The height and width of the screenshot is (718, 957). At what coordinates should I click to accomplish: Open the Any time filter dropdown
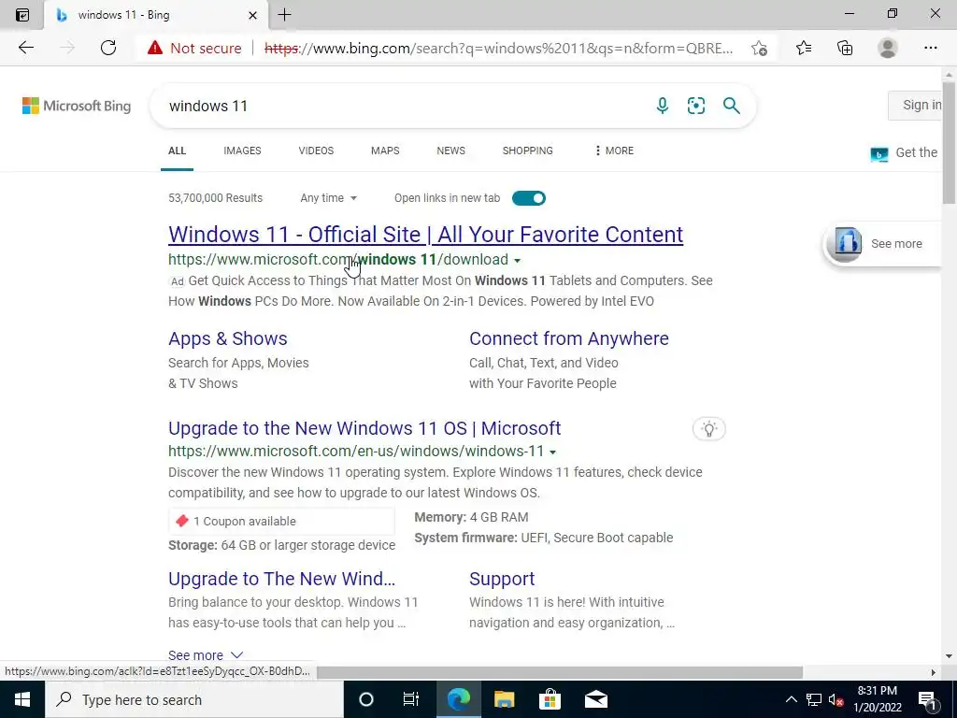tap(328, 198)
